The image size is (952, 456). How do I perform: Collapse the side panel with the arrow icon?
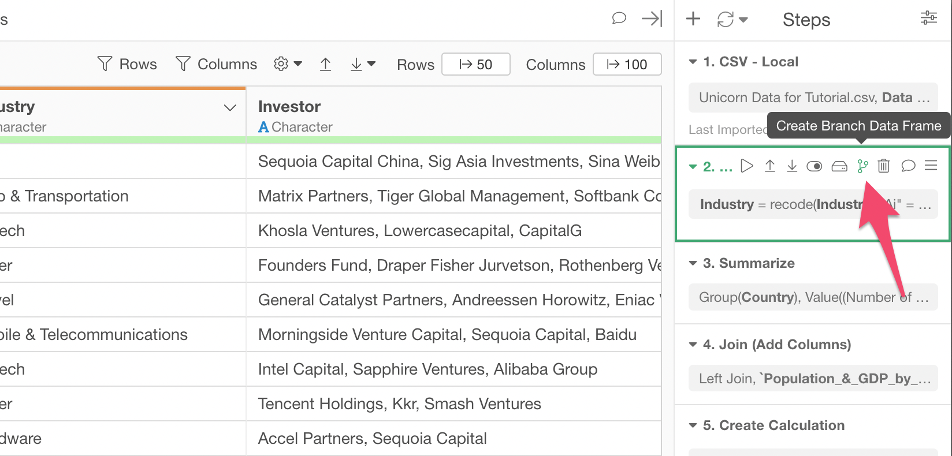(x=652, y=19)
